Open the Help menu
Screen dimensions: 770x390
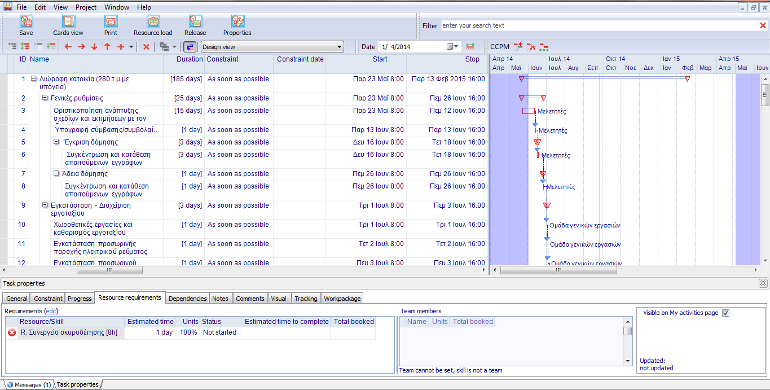(144, 7)
